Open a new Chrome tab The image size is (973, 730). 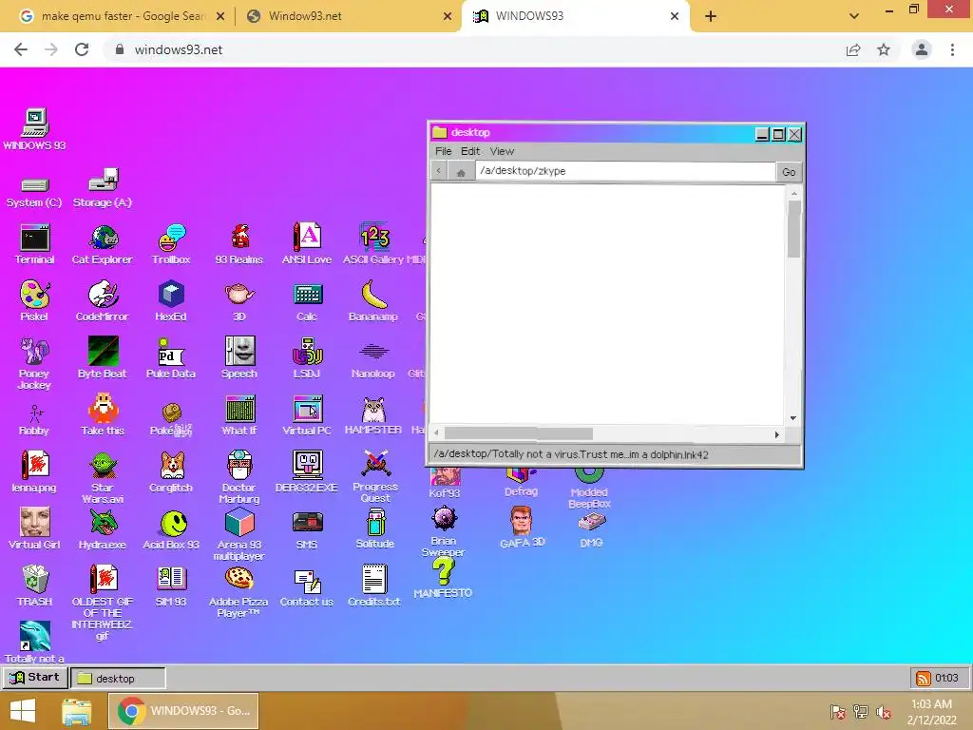711,17
